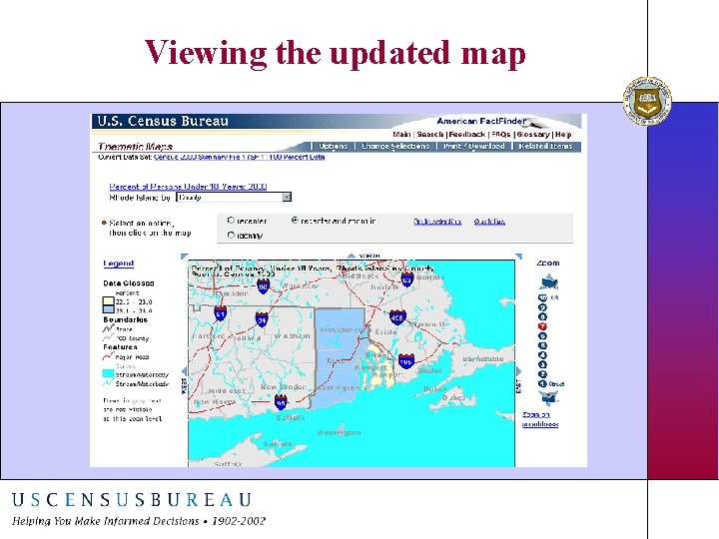The width and height of the screenshot is (719, 539).
Task: Set zoom level 5
Action: click(x=542, y=346)
